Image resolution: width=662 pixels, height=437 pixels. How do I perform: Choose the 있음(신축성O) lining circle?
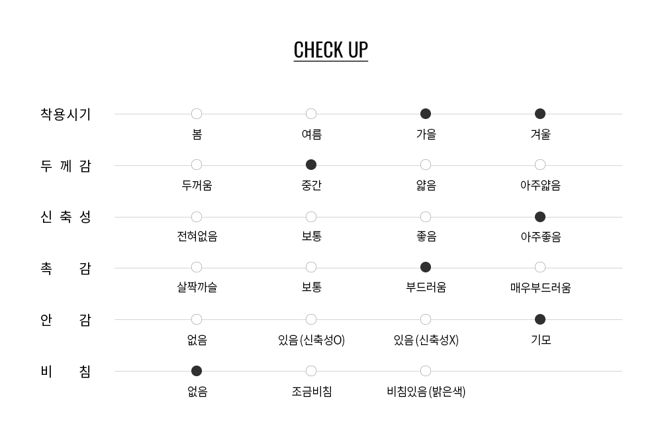click(x=311, y=319)
